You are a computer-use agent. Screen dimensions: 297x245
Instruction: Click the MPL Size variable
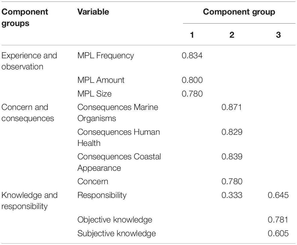[95, 94]
